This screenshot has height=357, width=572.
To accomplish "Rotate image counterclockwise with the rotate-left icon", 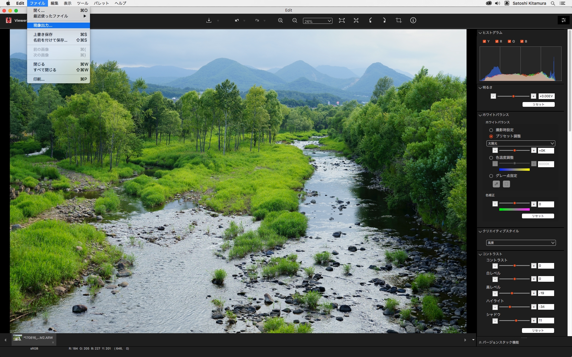I will pyautogui.click(x=370, y=21).
